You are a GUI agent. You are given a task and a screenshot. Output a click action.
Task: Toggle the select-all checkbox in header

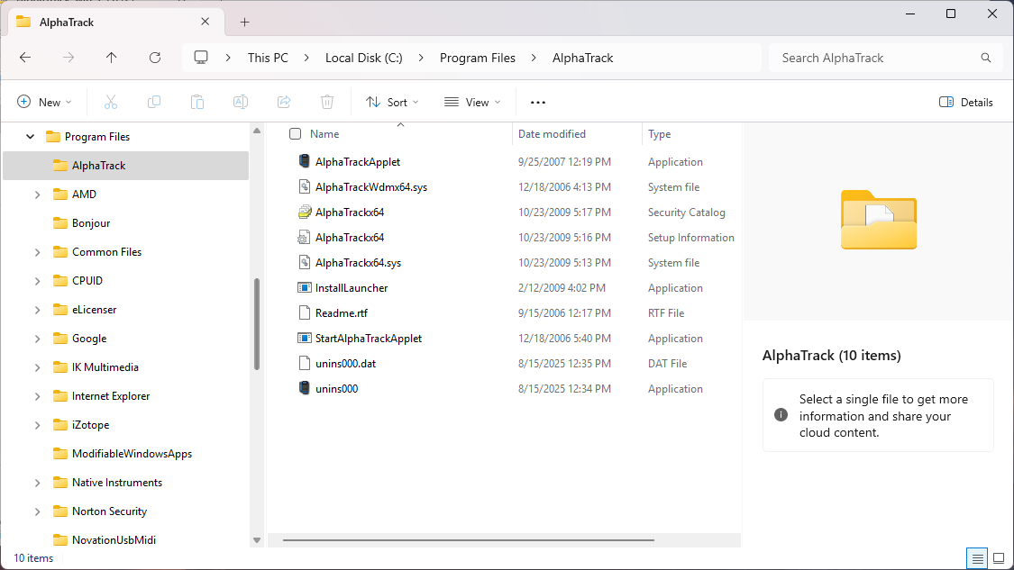[295, 134]
